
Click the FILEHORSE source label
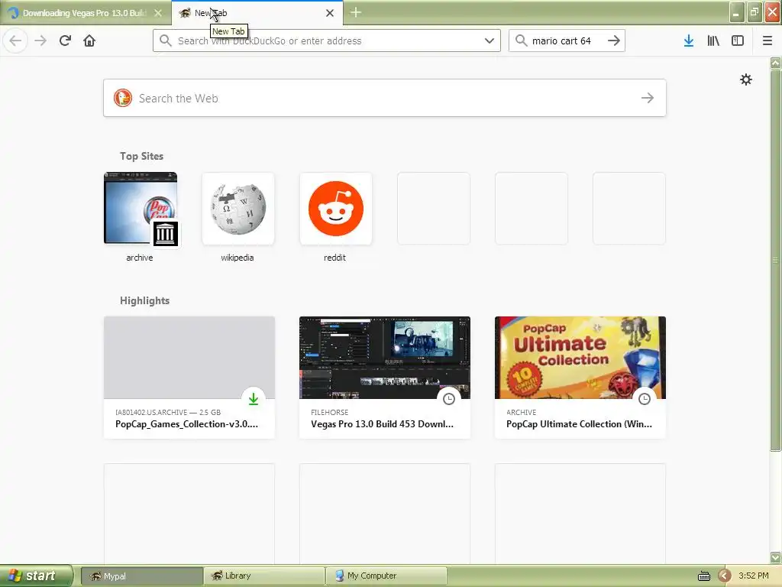(x=330, y=412)
